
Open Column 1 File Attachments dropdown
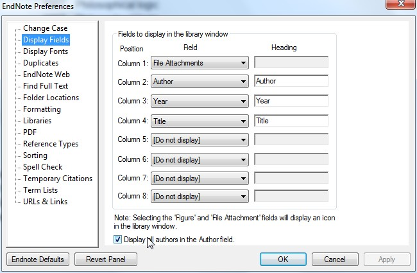[x=200, y=63]
